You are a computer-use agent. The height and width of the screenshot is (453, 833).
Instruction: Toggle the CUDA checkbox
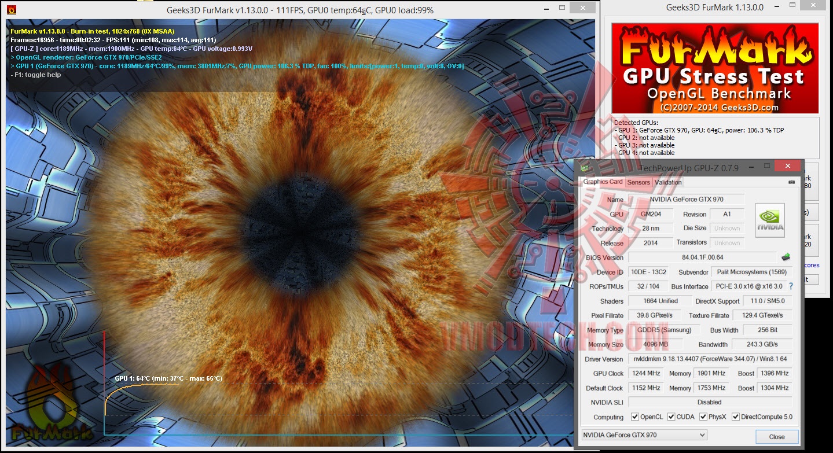(671, 417)
